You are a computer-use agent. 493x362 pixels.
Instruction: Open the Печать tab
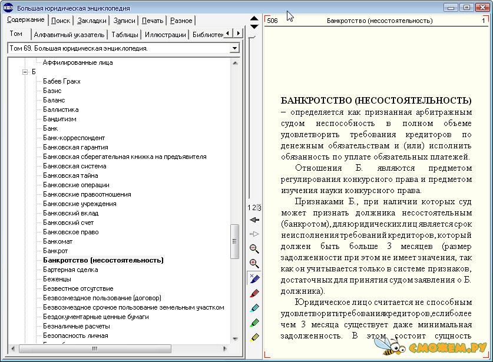point(153,21)
